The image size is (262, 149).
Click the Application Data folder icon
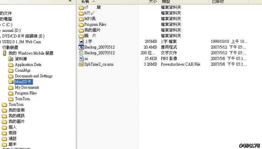pos(11,64)
